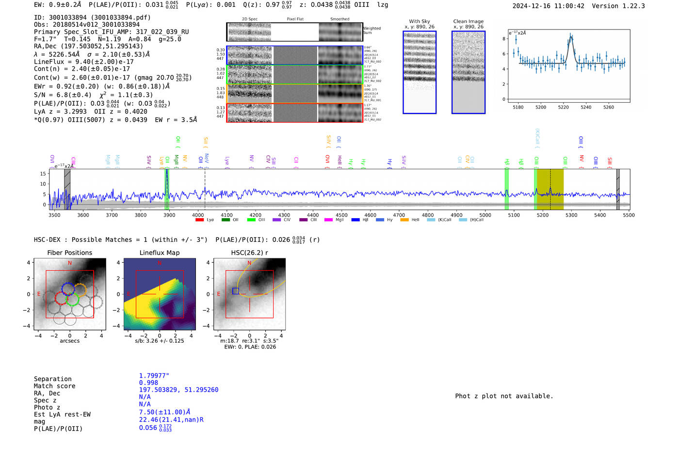Click the ID 3001033894 (3001033894.pdf) line
This screenshot has height=462, width=679.
click(x=92, y=17)
